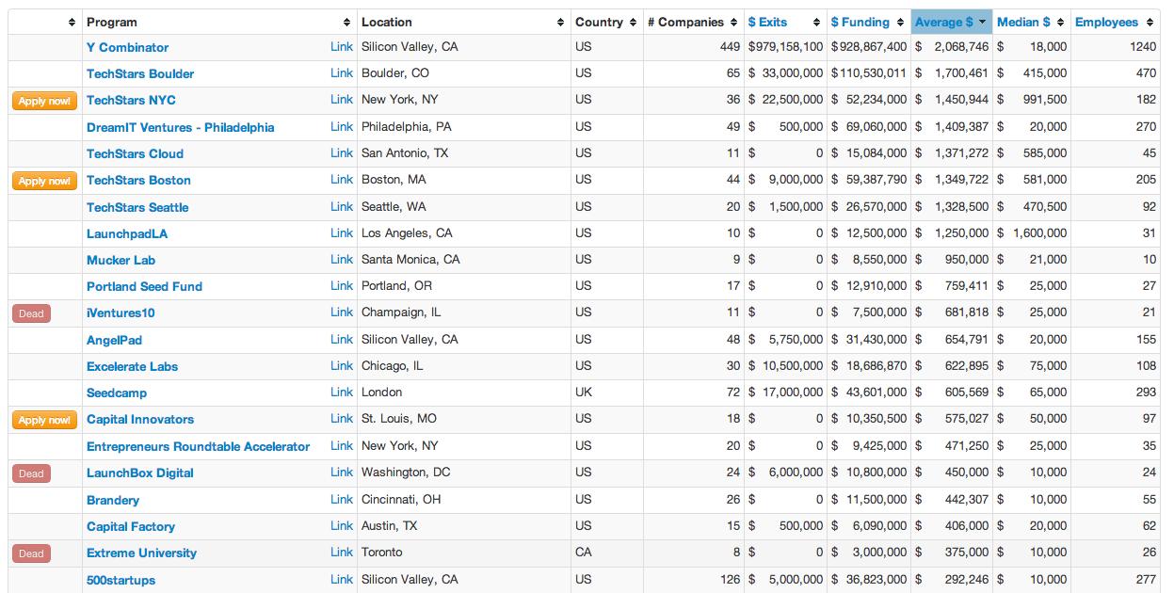Sort table by Program column arrows
The width and height of the screenshot is (1174, 593).
347,23
